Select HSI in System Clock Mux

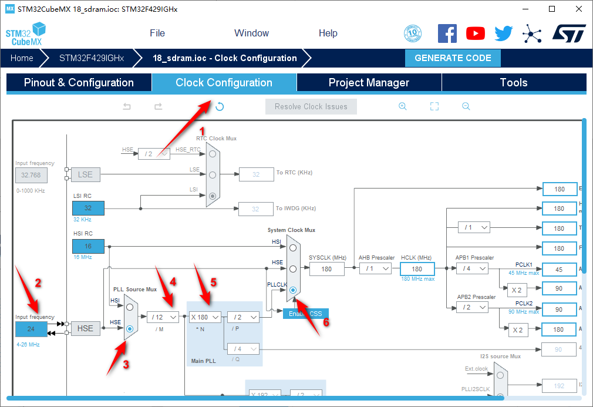[292, 248]
